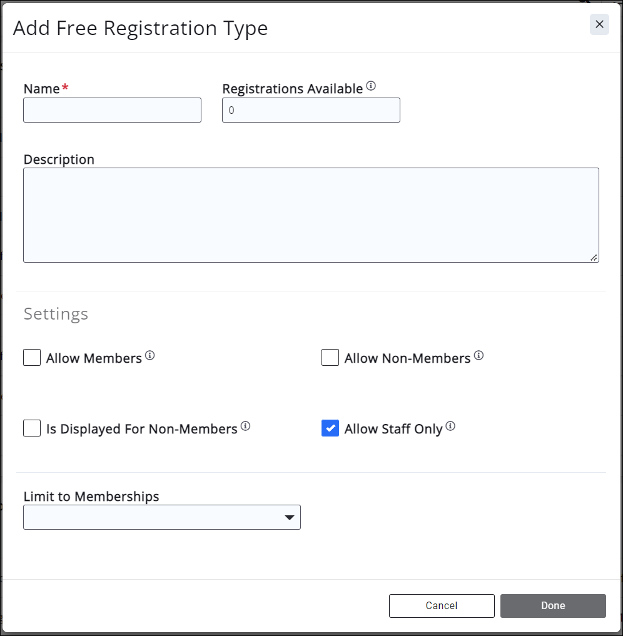Click Done to save the registration type
Screen dimensions: 623x636
tap(552, 605)
